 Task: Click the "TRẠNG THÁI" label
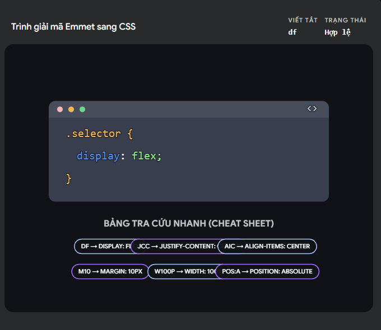point(345,20)
